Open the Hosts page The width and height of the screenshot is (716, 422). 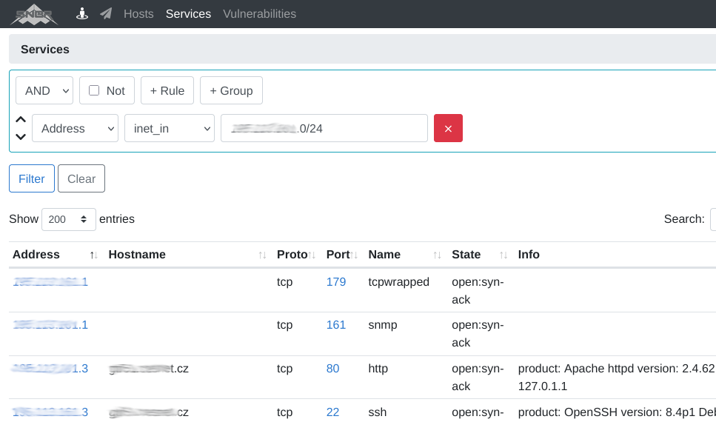tap(138, 14)
